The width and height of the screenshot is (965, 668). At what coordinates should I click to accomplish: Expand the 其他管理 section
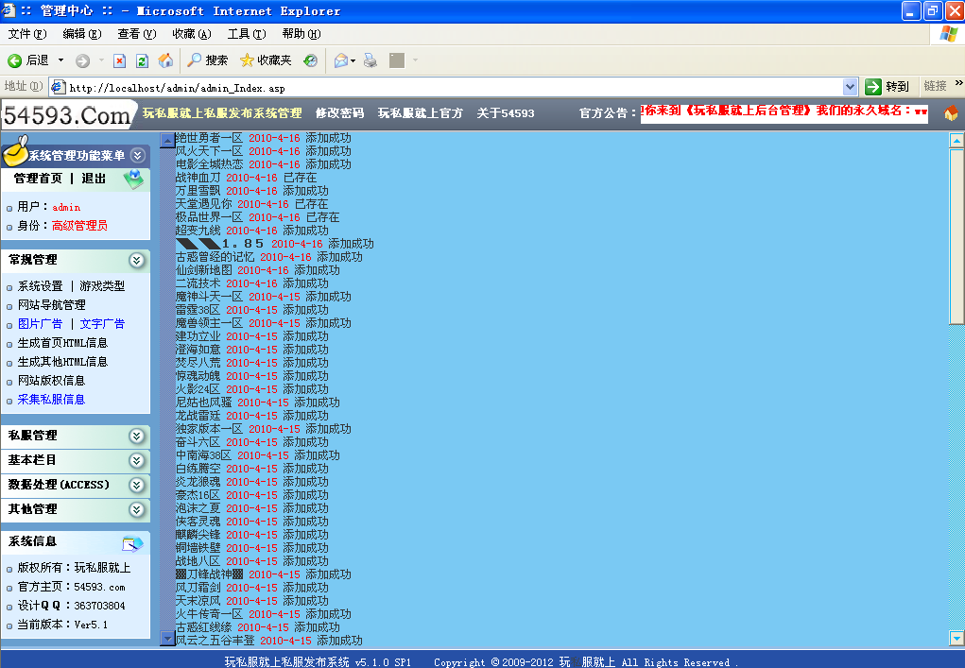pos(137,509)
